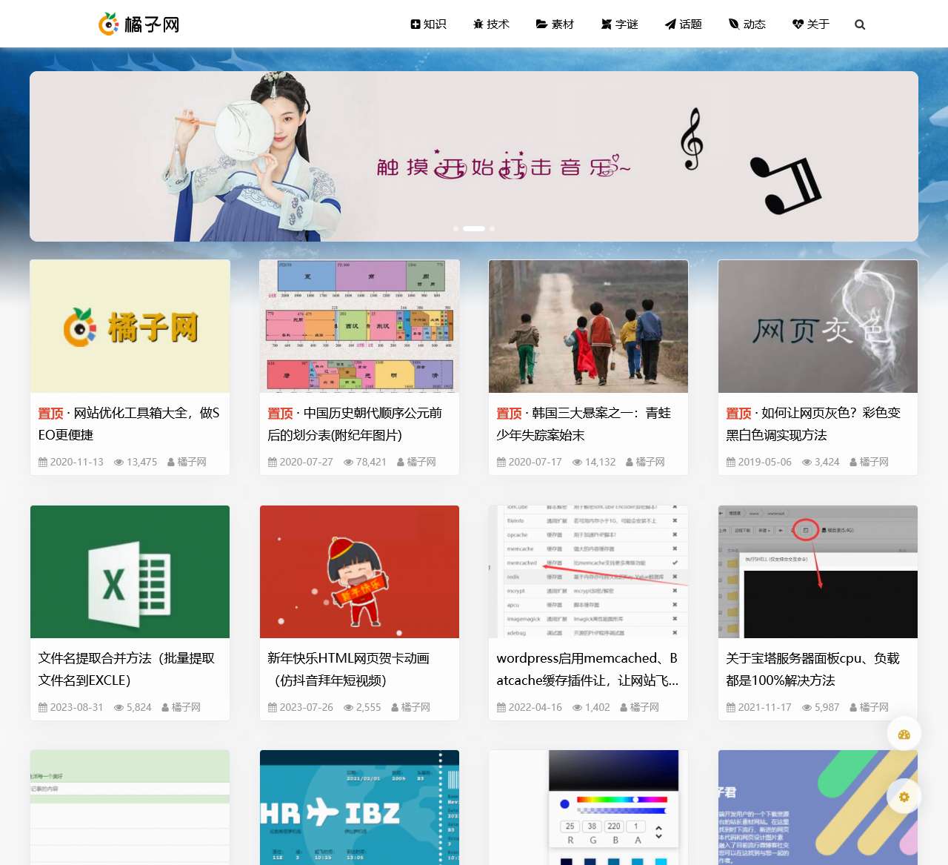Screen dimensions: 948x865
Task: Select the last carousel dot indicator
Action: pyautogui.click(x=493, y=228)
